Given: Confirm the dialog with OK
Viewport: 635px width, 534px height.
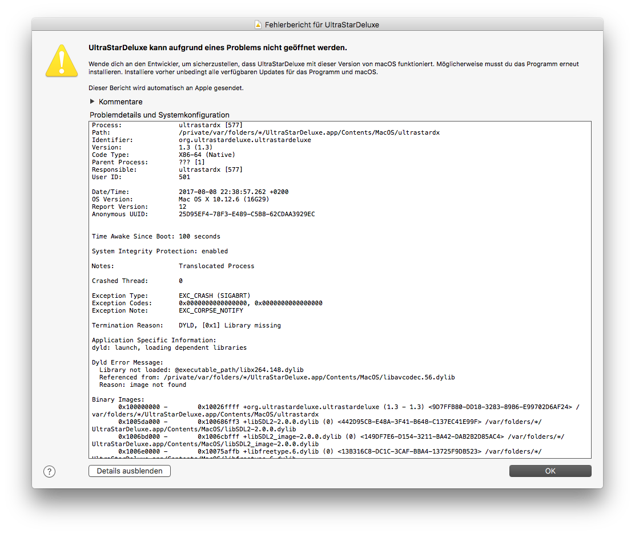Looking at the screenshot, I should 550,471.
